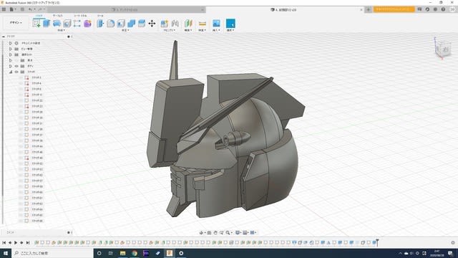Image resolution: width=458 pixels, height=258 pixels.
Task: Select the Move/Copy cross-arrows tool
Action: (152, 24)
